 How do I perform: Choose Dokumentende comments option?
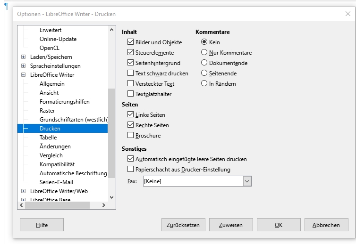click(x=204, y=63)
